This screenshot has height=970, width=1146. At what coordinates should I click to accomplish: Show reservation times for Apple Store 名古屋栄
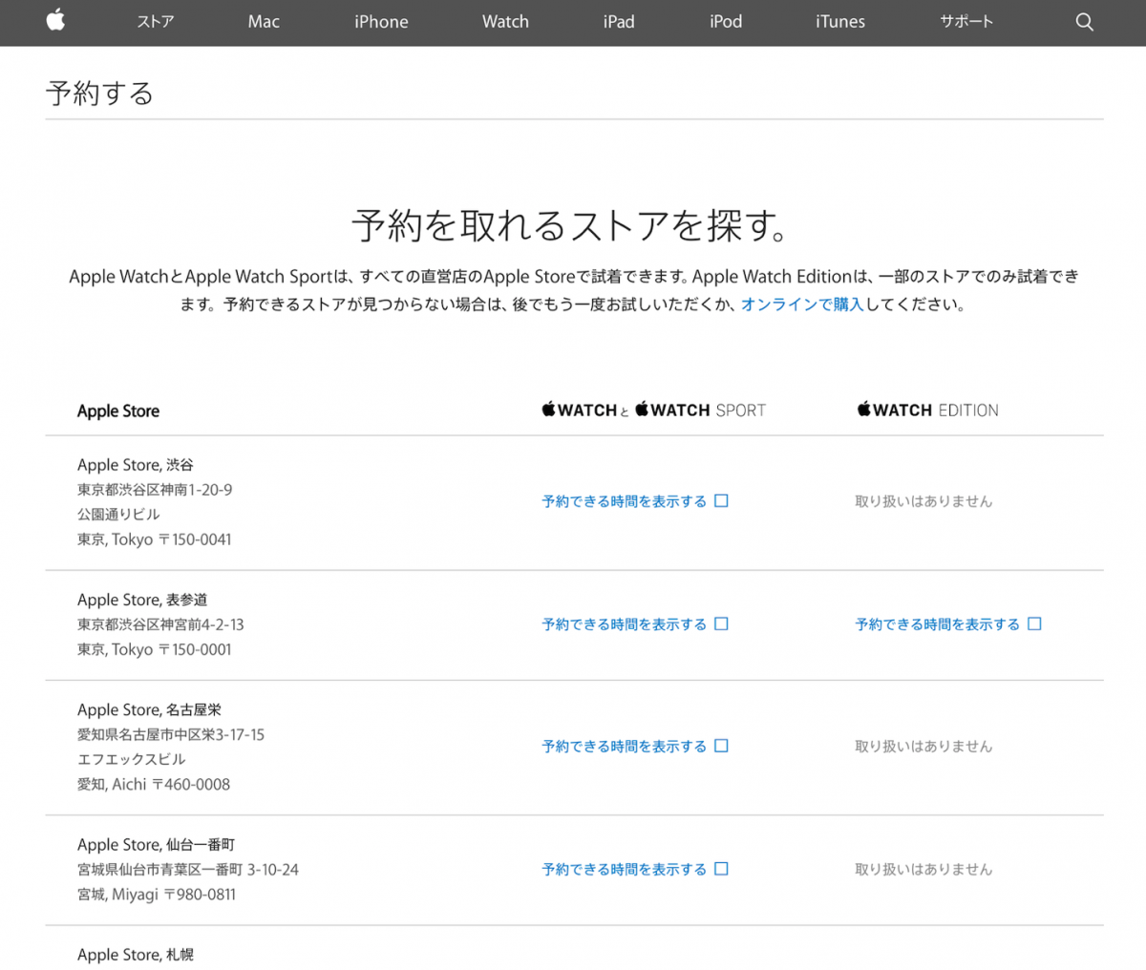(x=623, y=746)
